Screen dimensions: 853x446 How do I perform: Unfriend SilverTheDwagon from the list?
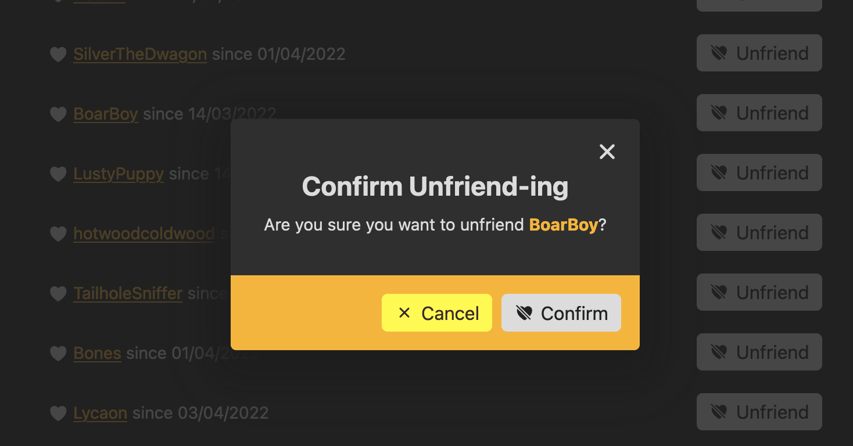759,53
